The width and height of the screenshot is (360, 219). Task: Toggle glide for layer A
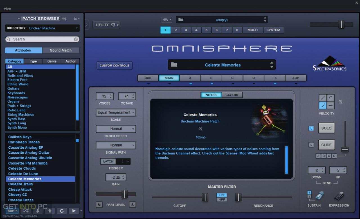tap(318, 156)
